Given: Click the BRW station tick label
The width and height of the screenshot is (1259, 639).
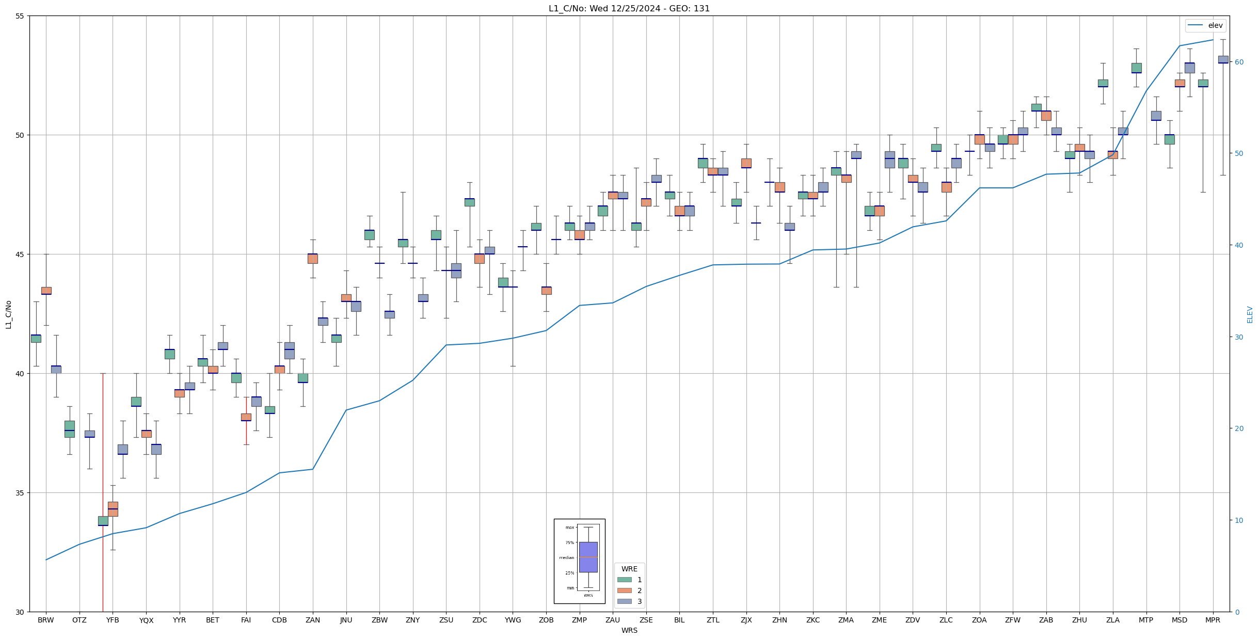Looking at the screenshot, I should 46,620.
